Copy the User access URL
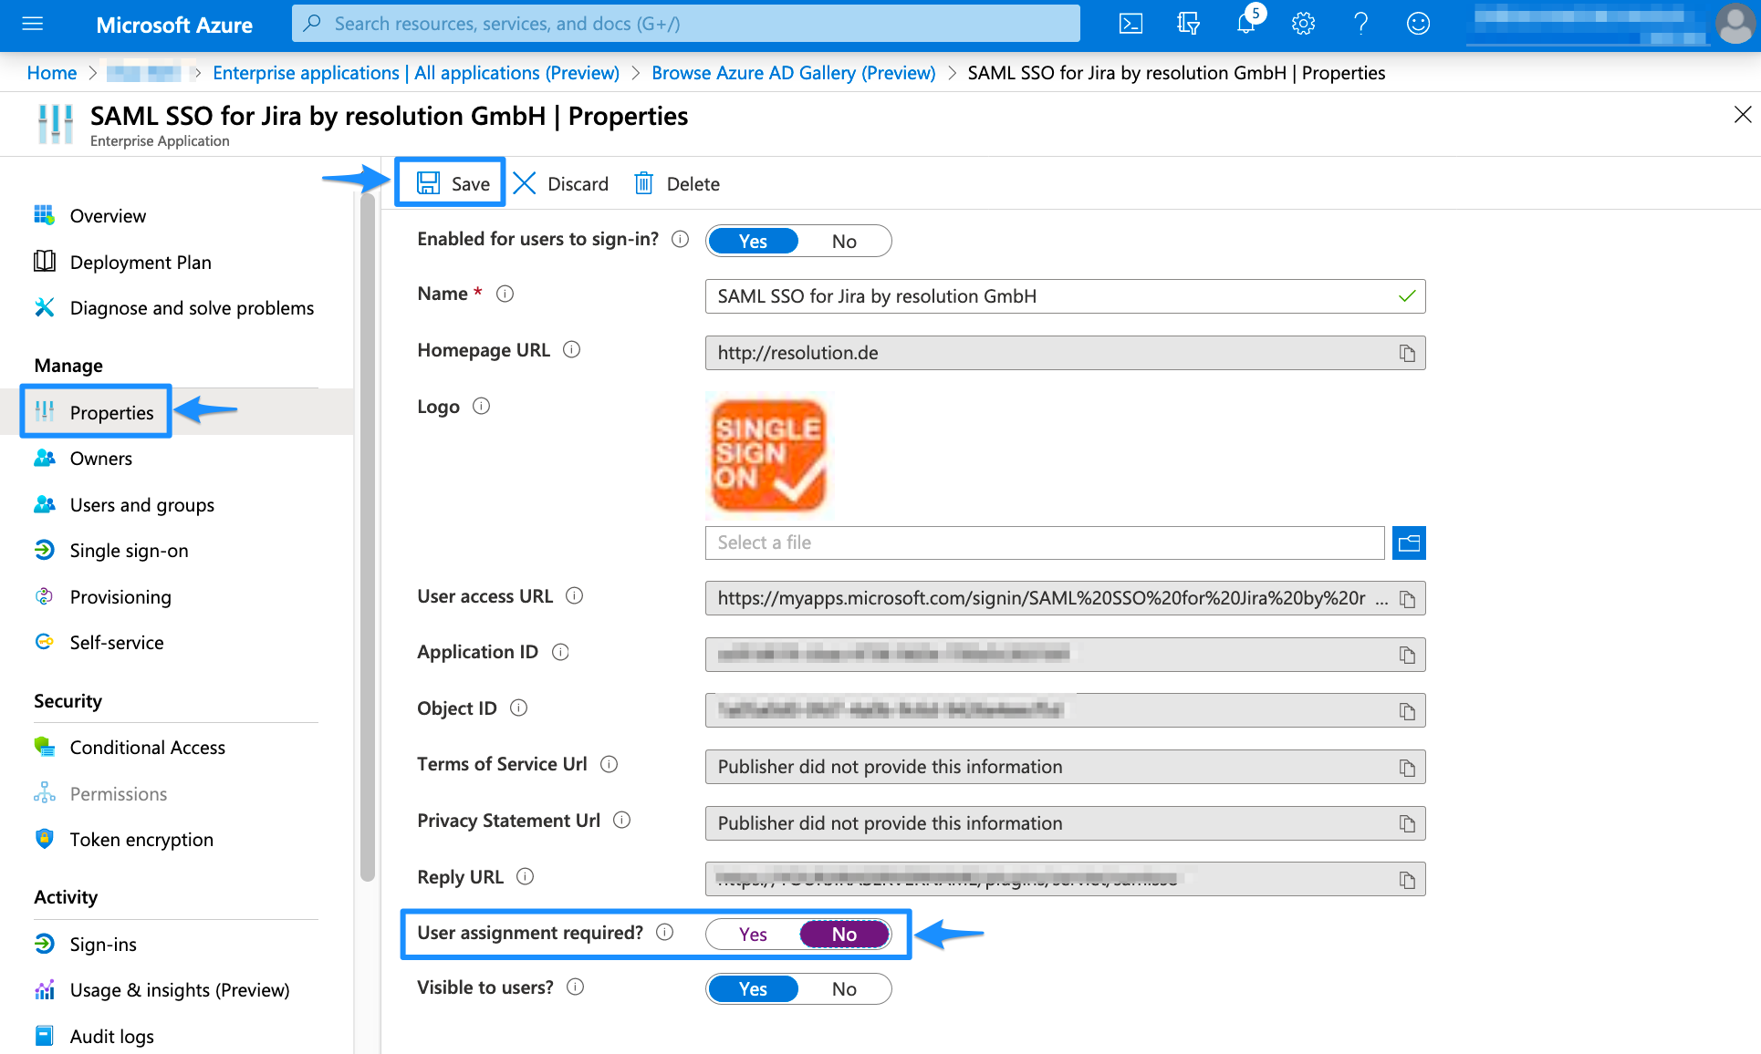The width and height of the screenshot is (1761, 1054). point(1407,599)
